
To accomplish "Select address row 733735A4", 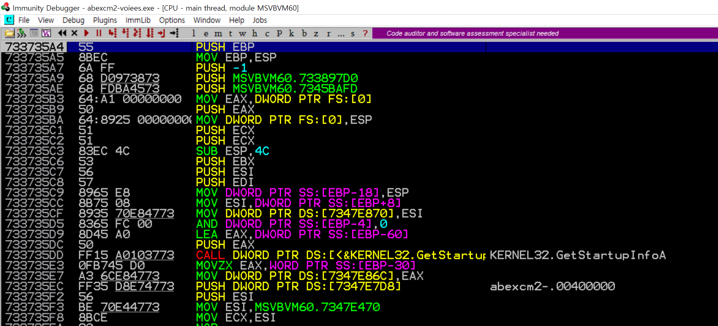I will pyautogui.click(x=35, y=47).
